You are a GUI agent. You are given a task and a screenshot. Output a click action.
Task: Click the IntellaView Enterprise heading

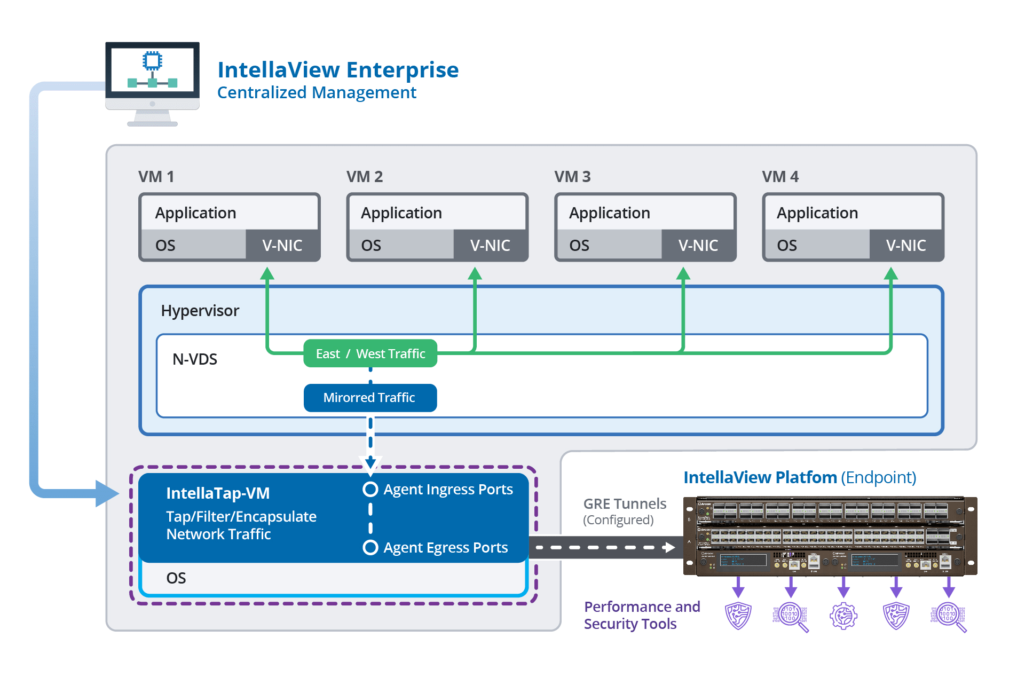point(338,70)
